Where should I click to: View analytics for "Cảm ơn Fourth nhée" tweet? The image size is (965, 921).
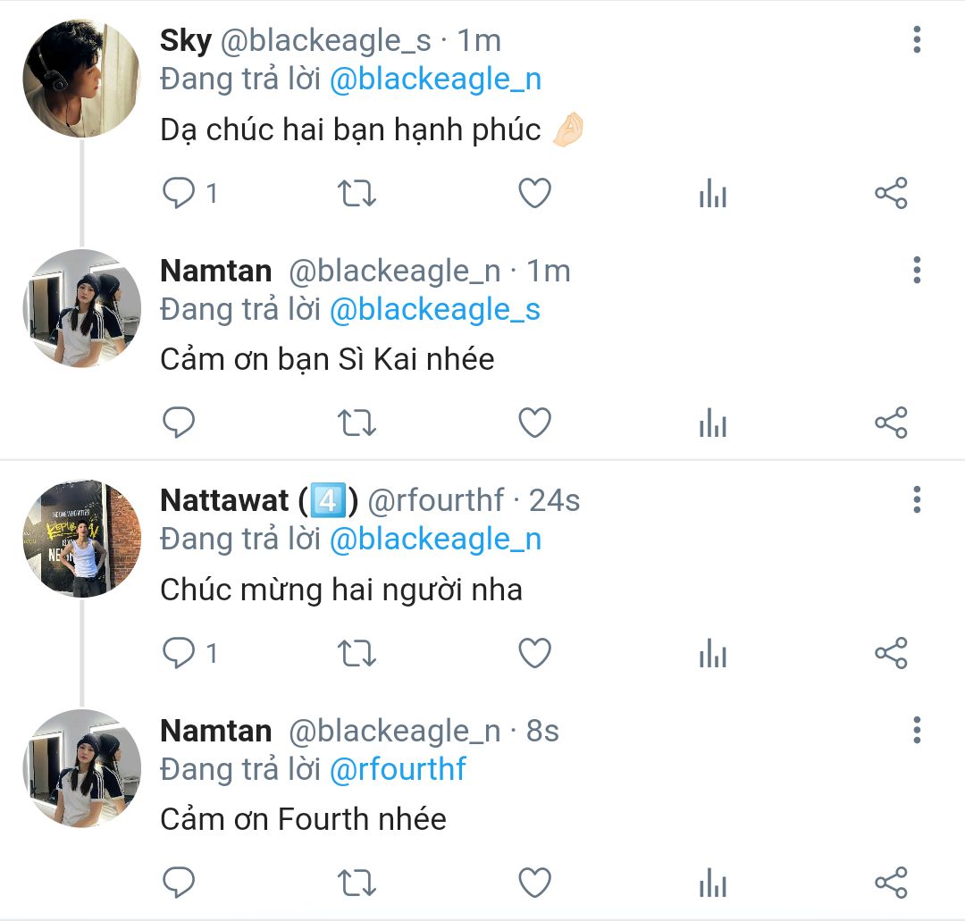(x=712, y=883)
